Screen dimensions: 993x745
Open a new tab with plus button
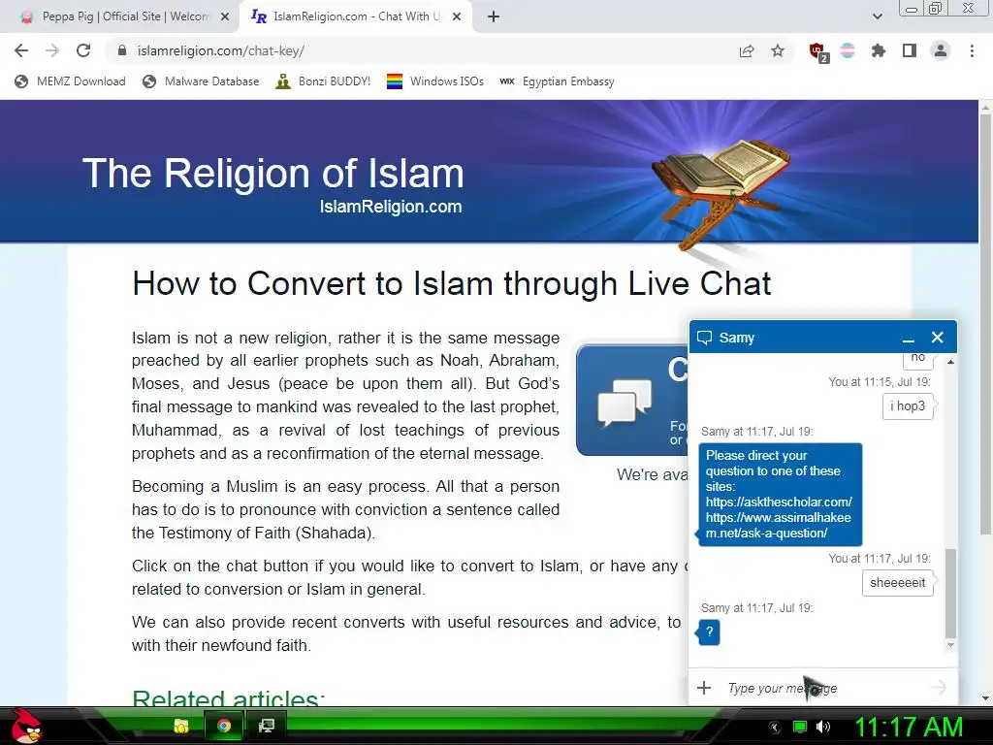pyautogui.click(x=494, y=17)
